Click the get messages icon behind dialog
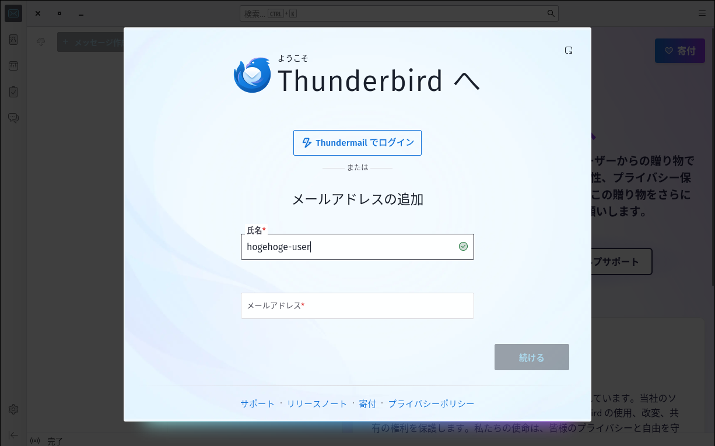The width and height of the screenshot is (715, 446). pos(41,42)
